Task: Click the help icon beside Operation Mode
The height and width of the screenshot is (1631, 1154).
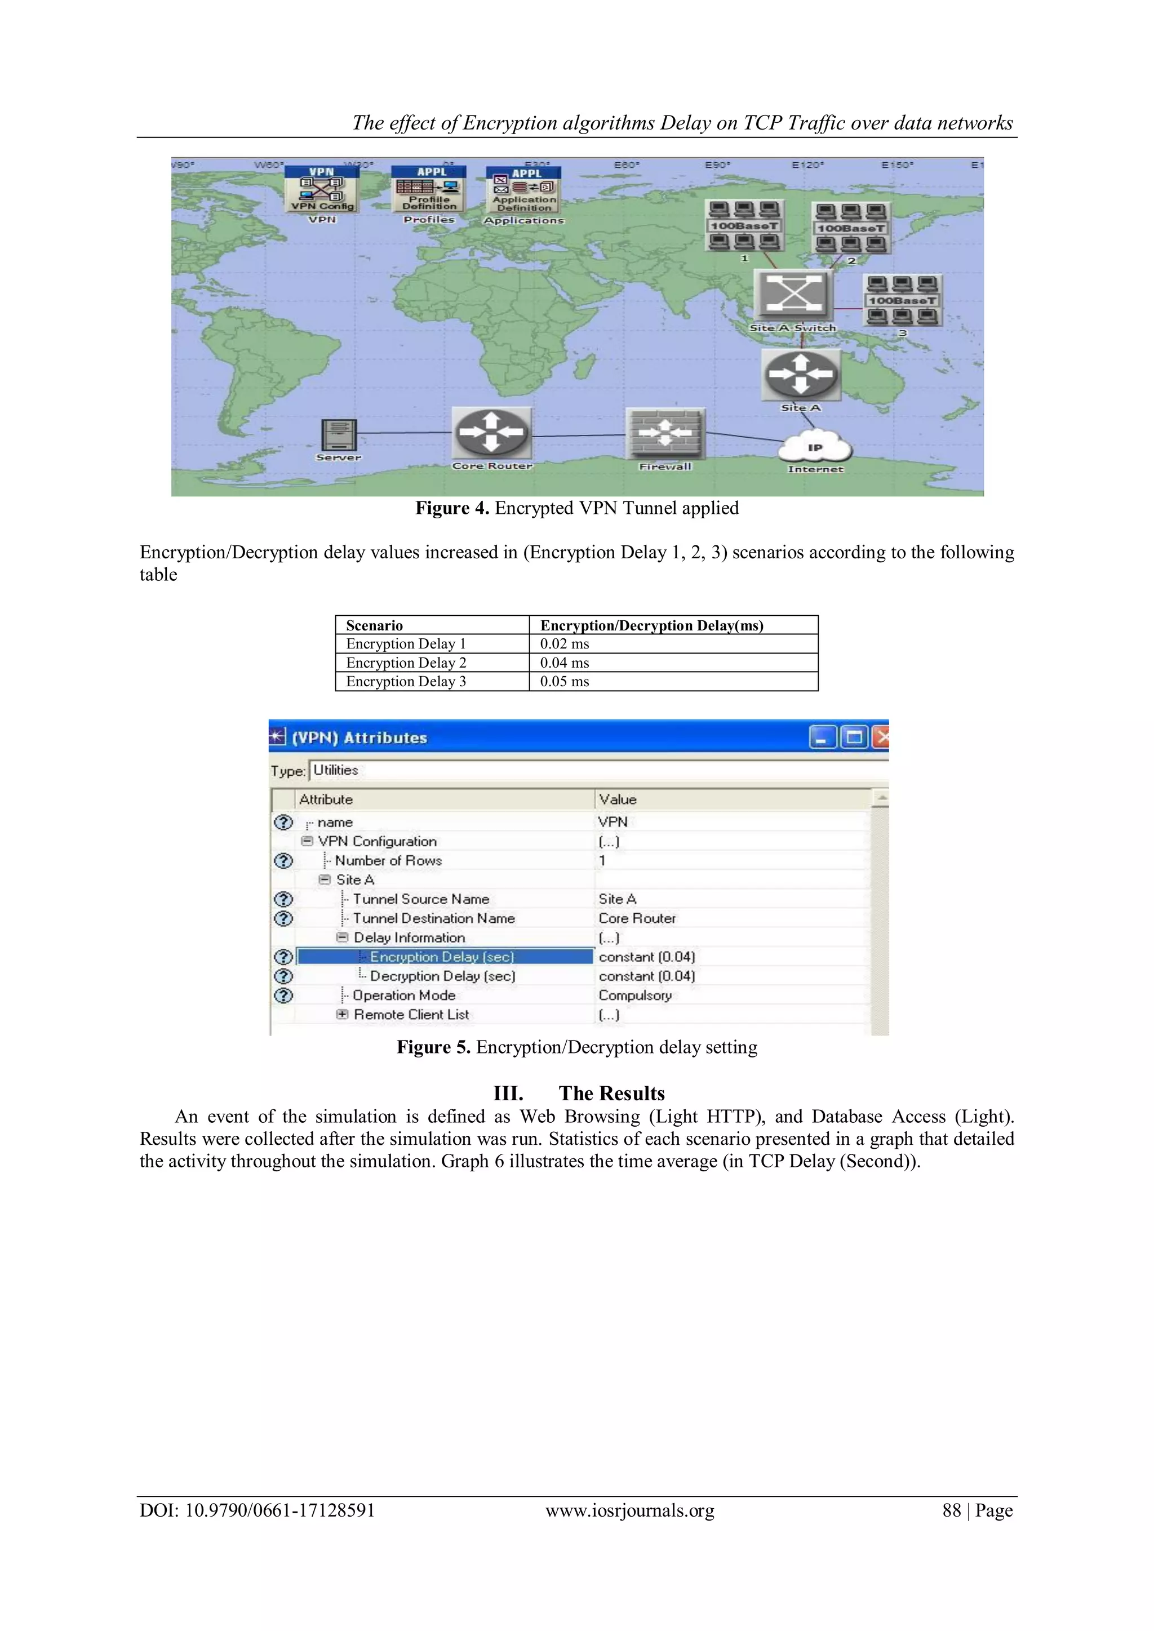Action: 283,996
